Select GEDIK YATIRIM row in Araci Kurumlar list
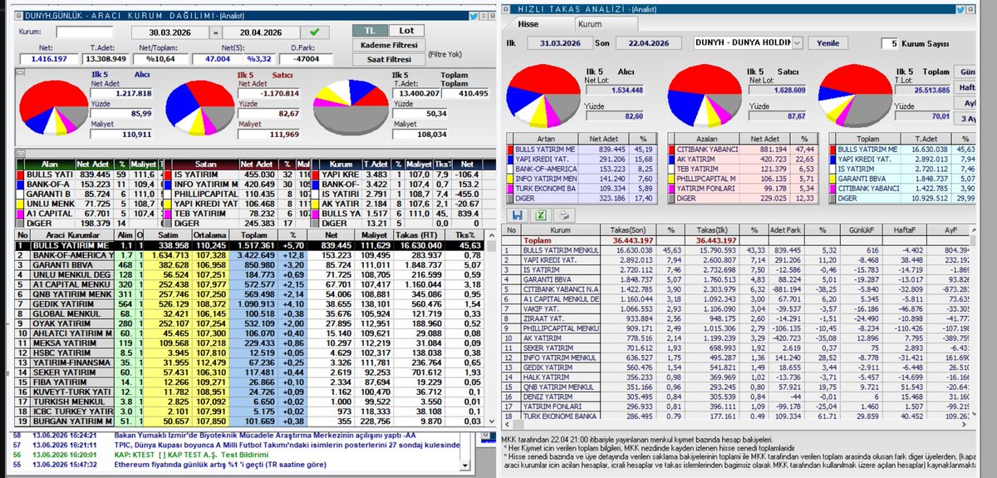Image resolution: width=997 pixels, height=478 pixels. [248, 303]
